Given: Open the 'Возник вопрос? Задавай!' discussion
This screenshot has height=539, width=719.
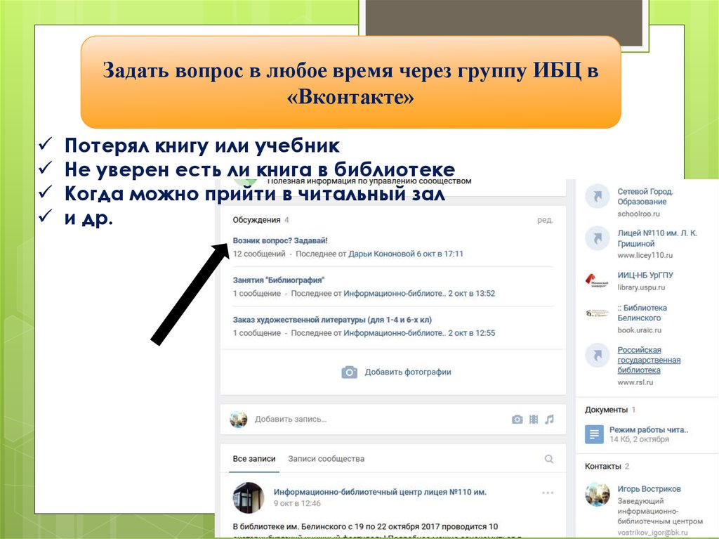Looking at the screenshot, I should tap(280, 240).
